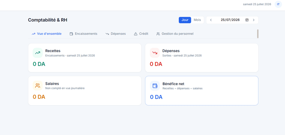
Task: Click 'Recettes − dépenses − salaires' subtitle
Action: [x=183, y=88]
